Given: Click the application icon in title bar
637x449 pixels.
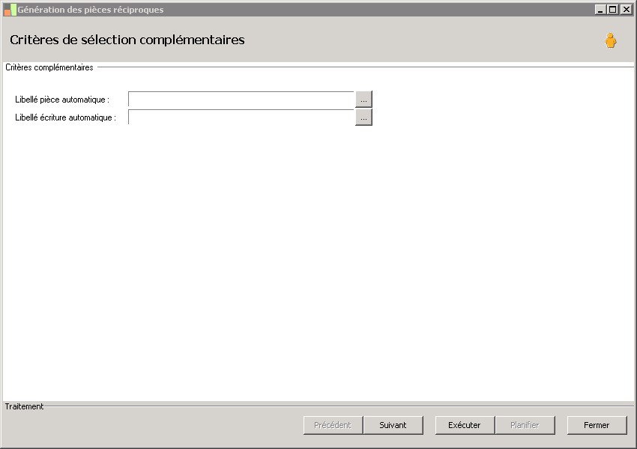Looking at the screenshot, I should pos(10,10).
